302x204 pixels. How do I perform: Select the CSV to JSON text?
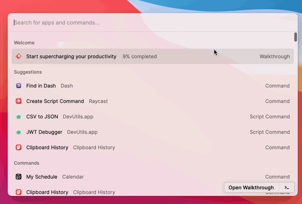[x=42, y=116]
